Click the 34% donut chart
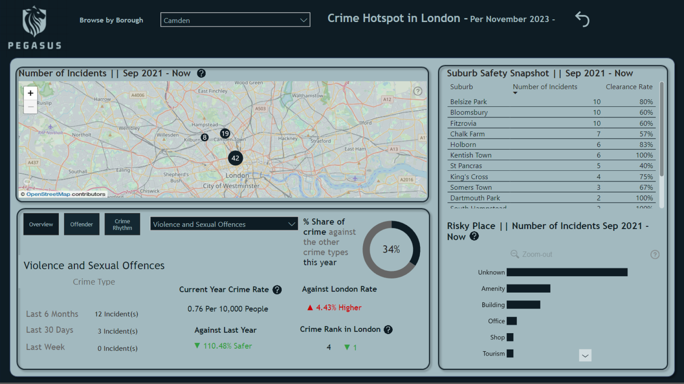684x384 pixels. [x=391, y=250]
